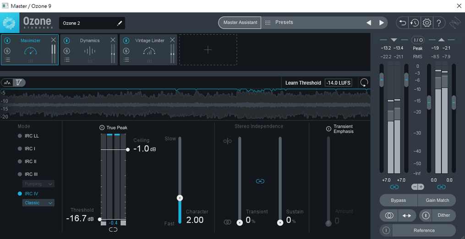Click the Ozone 2 preset name field

point(92,23)
